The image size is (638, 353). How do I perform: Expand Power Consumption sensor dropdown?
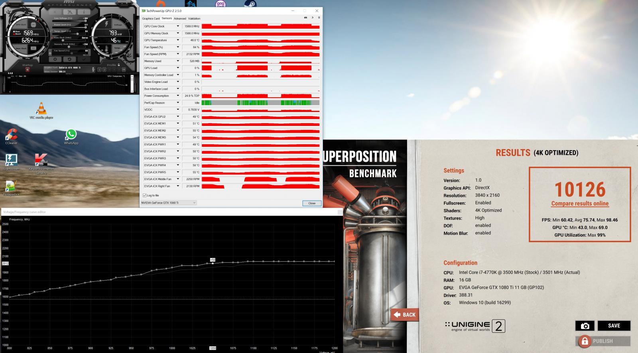pyautogui.click(x=178, y=96)
